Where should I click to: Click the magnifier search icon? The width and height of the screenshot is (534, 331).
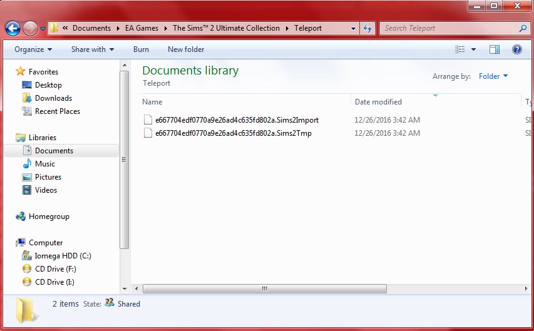tap(523, 28)
